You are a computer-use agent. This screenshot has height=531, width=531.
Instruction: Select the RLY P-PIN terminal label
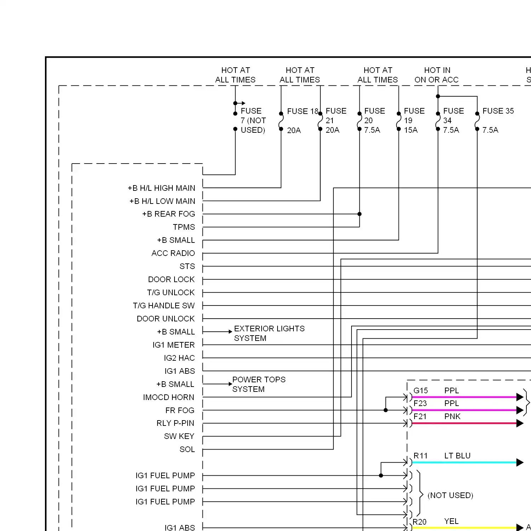click(175, 423)
